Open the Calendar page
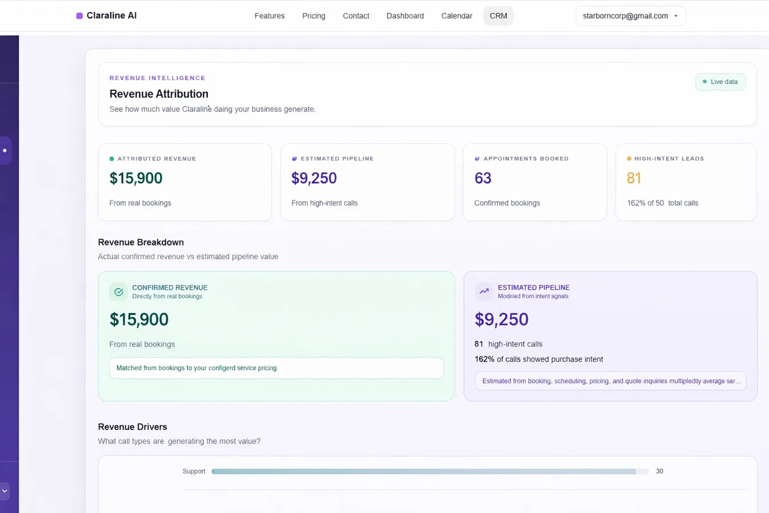Screen dimensions: 769x513 [x=456, y=15]
